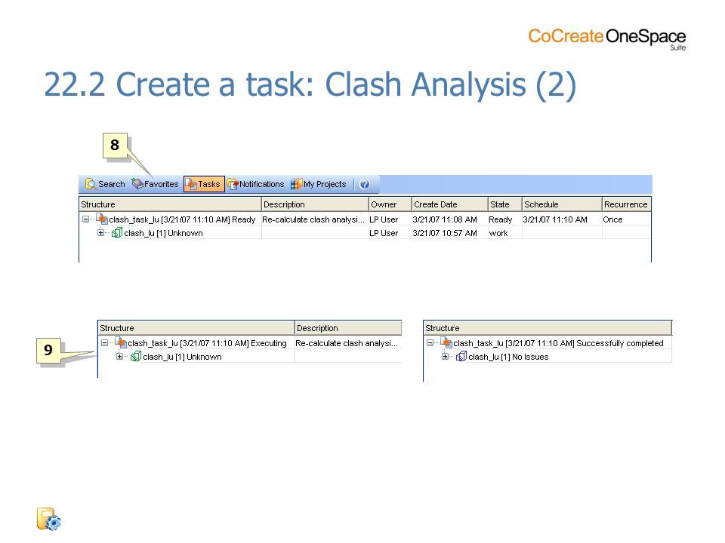Screen dimensions: 725x543
Task: Open the Search toolbar button
Action: coord(105,184)
